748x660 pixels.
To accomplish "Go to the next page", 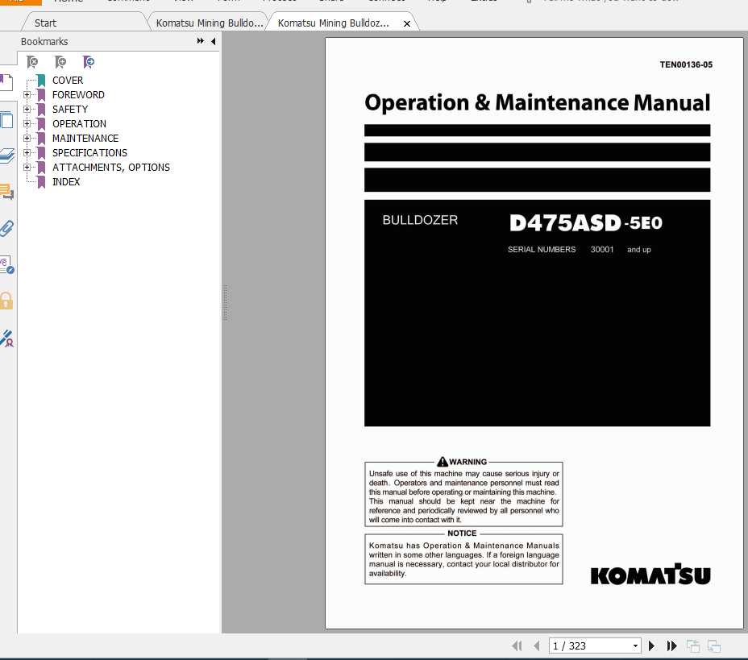I will click(x=651, y=645).
